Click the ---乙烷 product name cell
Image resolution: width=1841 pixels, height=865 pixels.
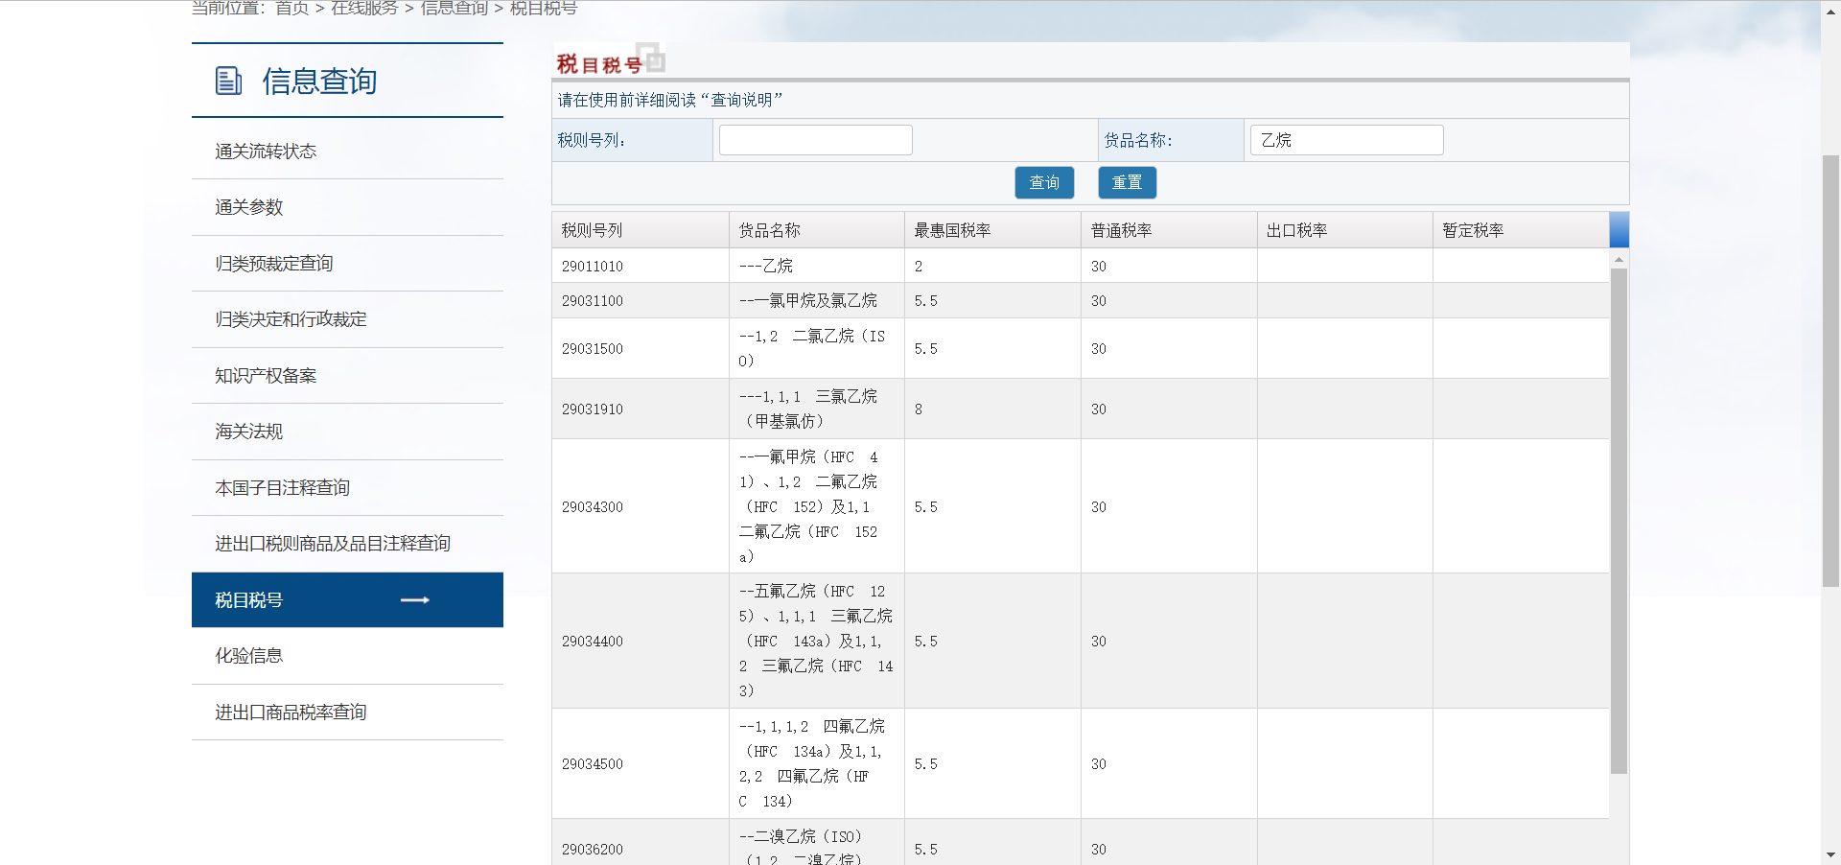tap(817, 266)
